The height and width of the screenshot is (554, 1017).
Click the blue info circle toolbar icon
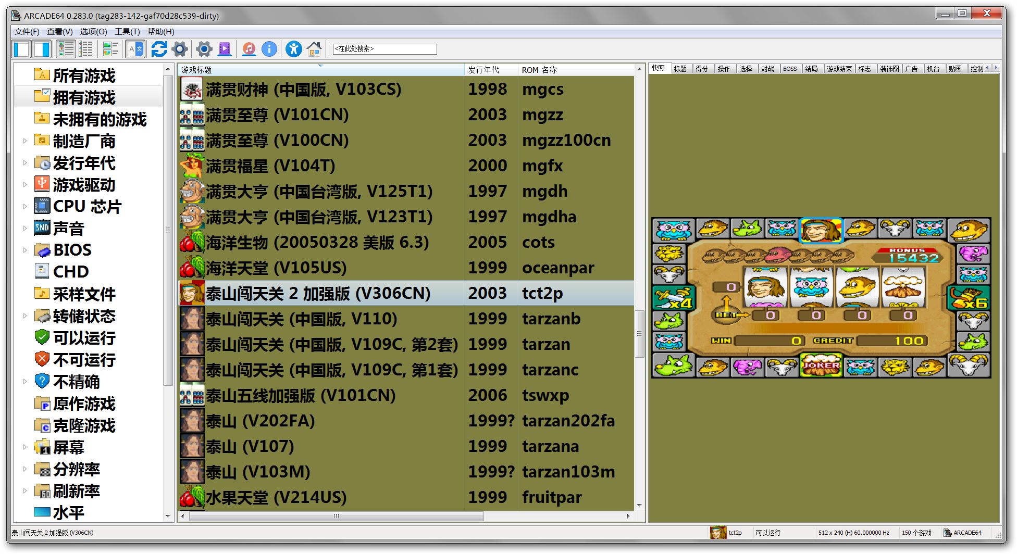(x=269, y=49)
